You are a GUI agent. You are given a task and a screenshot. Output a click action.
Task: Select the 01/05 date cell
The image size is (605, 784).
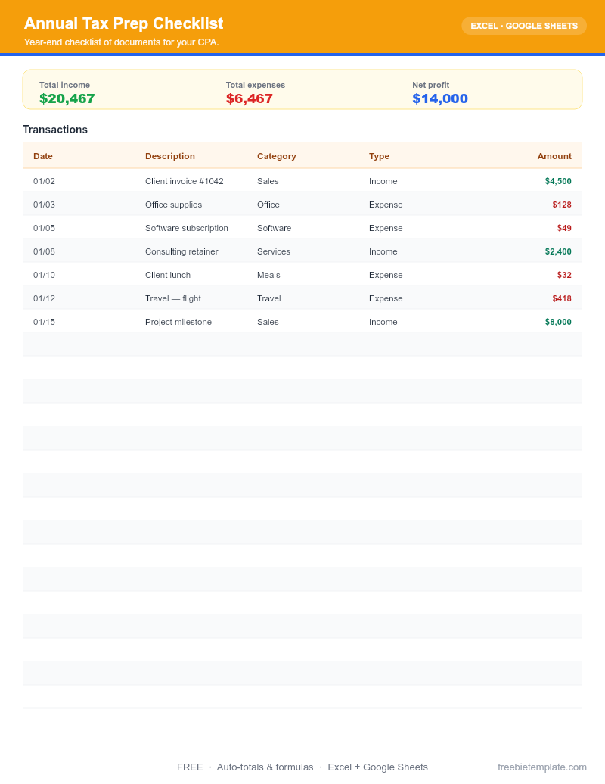pos(44,228)
